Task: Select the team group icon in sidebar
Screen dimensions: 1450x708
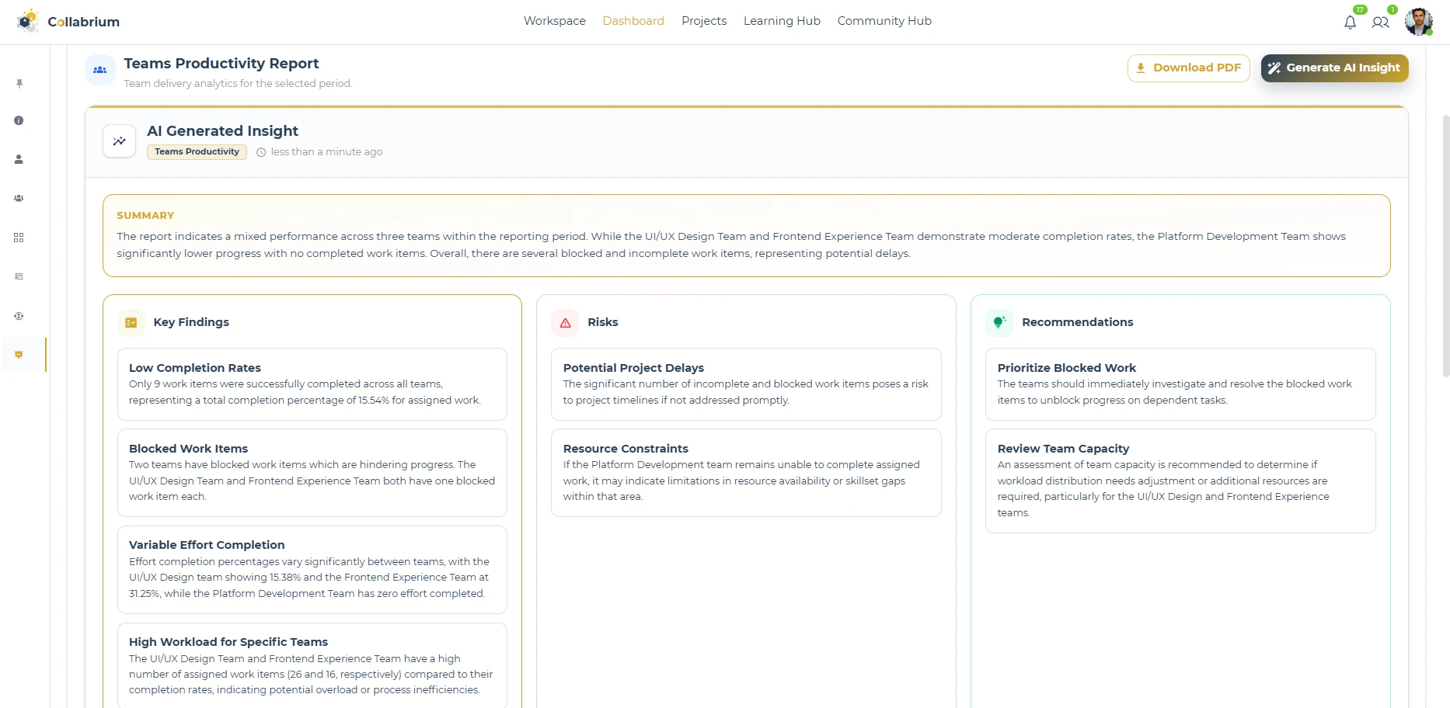Action: tap(19, 198)
